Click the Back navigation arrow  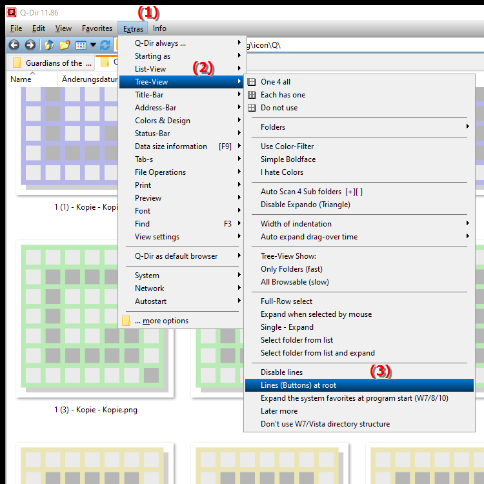click(x=14, y=45)
